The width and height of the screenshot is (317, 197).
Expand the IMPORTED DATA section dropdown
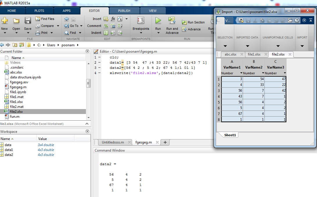247,46
